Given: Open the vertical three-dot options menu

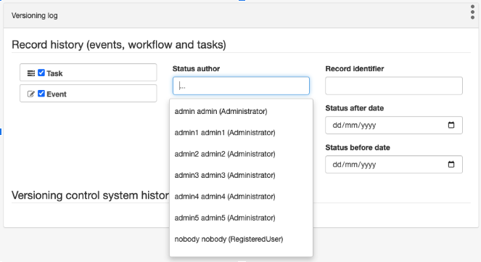Looking at the screenshot, I should pyautogui.click(x=472, y=12).
